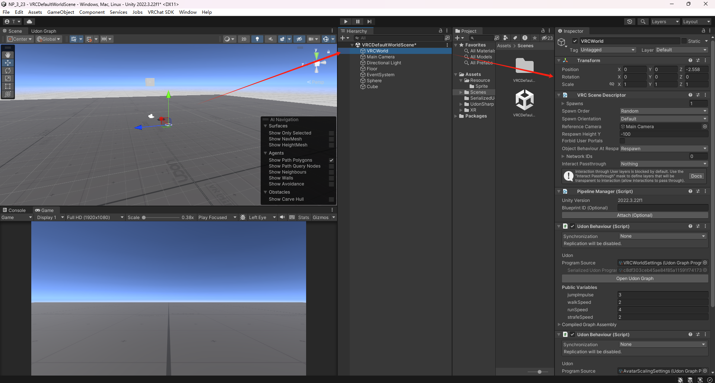Uncheck Show Path Polygons checkbox
This screenshot has height=383, width=715.
[331, 160]
